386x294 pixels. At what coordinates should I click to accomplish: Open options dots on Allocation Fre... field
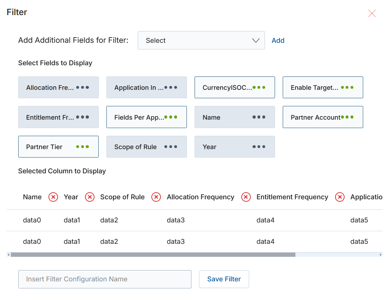tap(83, 87)
